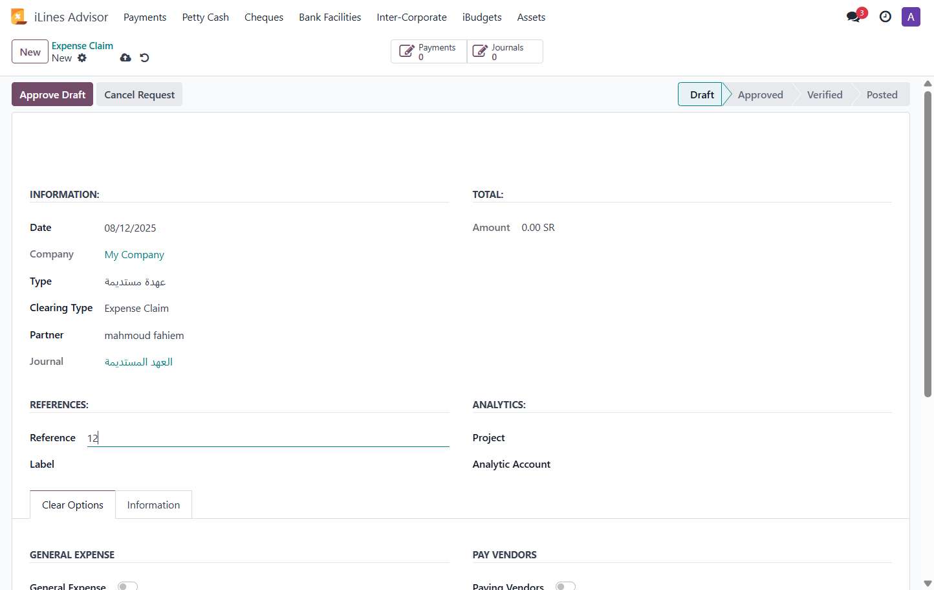Viewport: 934px width, 590px height.
Task: Click the Reference input field
Action: [x=268, y=438]
